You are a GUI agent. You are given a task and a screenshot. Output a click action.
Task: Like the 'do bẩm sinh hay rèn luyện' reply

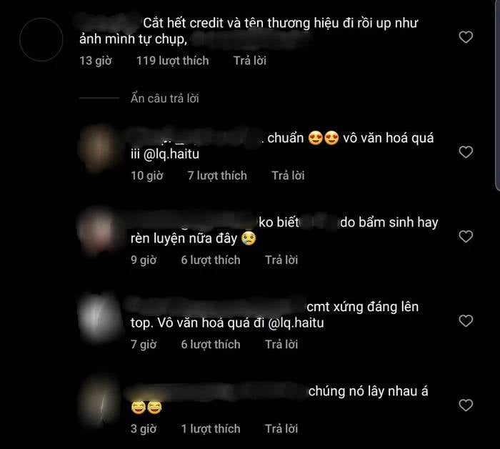tap(466, 237)
